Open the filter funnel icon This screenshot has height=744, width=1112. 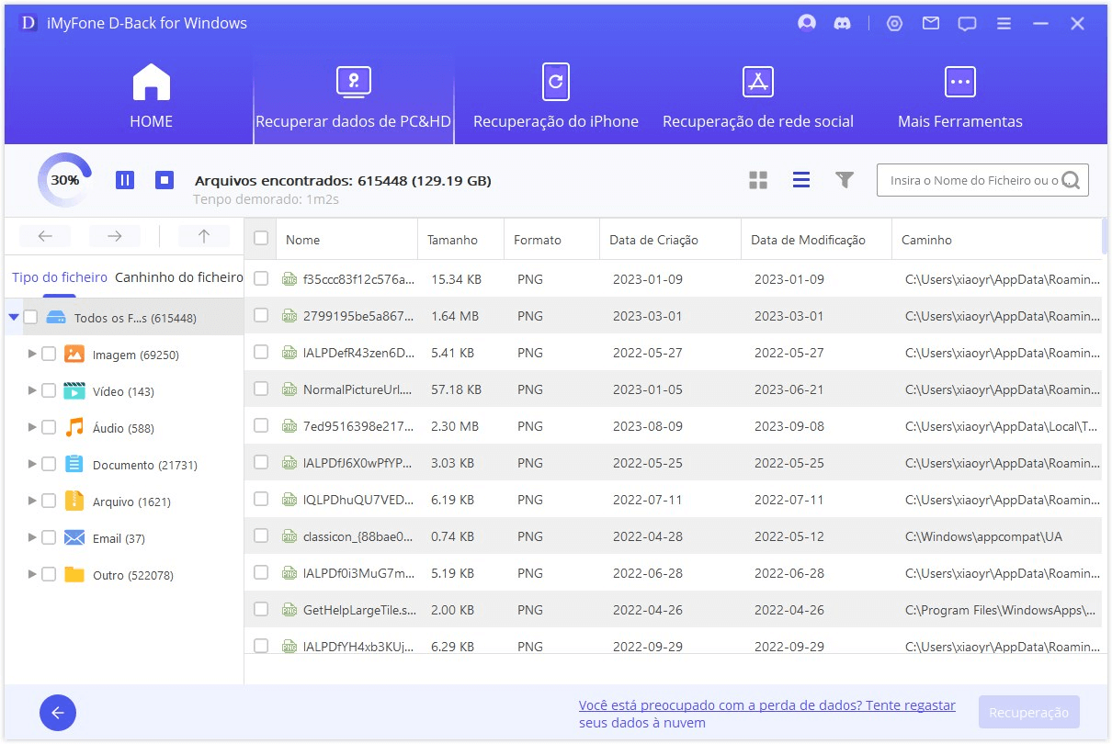tap(845, 180)
